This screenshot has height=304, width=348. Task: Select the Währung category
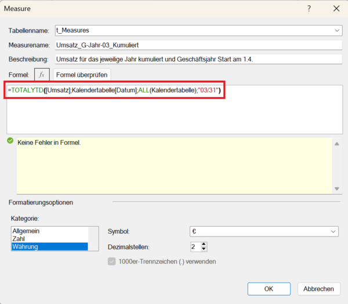point(26,246)
